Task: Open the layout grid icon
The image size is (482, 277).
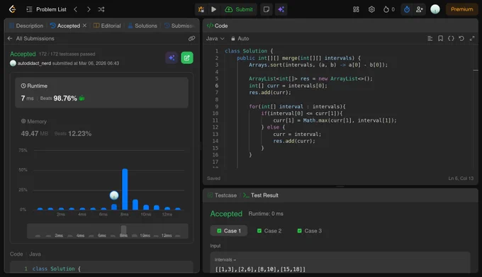Action: coord(356,9)
